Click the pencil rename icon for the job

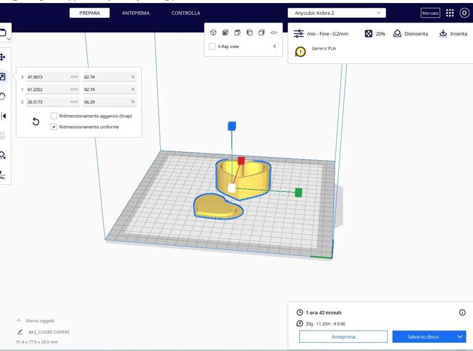coord(20,332)
